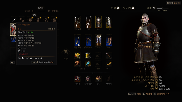Image resolution: width=182 pixels, height=102 pixels.
Task: Select the first empty rune socket circle
Action: (x=19, y=48)
